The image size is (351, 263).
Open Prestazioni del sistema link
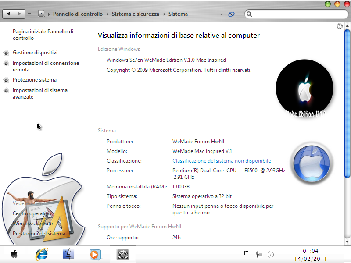tap(39, 234)
